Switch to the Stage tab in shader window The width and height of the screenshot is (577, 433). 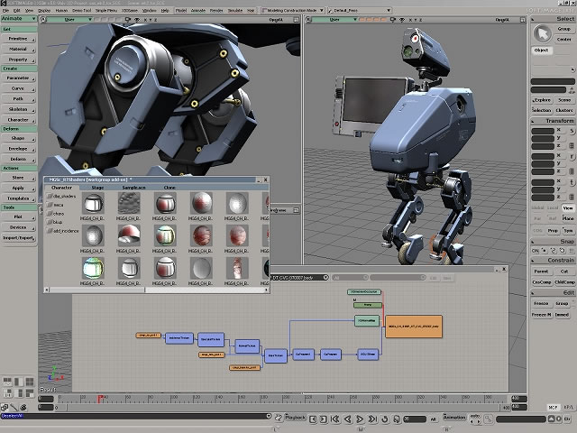pos(97,188)
